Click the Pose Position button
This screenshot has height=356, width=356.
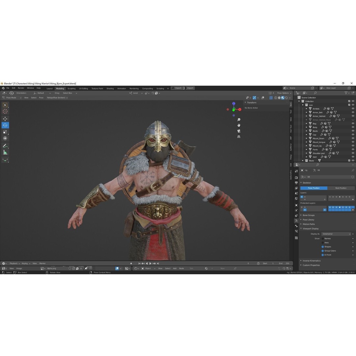pyautogui.click(x=314, y=188)
